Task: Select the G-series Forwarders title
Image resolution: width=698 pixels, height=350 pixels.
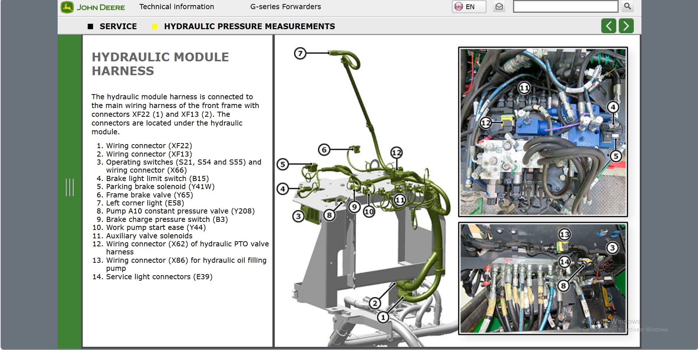Action: tap(285, 7)
